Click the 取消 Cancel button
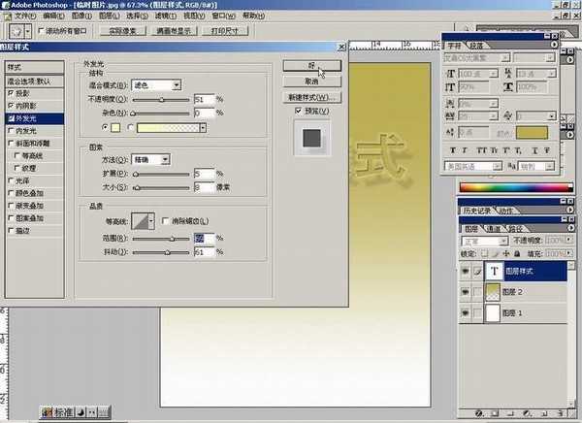The height and width of the screenshot is (423, 582). point(311,81)
